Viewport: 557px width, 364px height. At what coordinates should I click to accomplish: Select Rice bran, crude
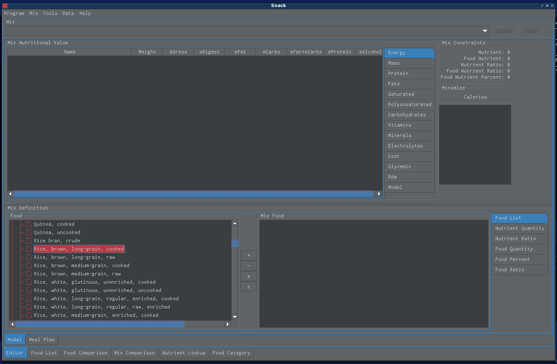pos(57,241)
